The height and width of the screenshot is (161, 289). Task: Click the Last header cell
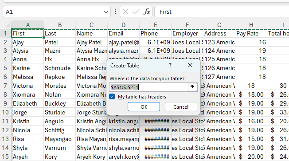point(60,33)
